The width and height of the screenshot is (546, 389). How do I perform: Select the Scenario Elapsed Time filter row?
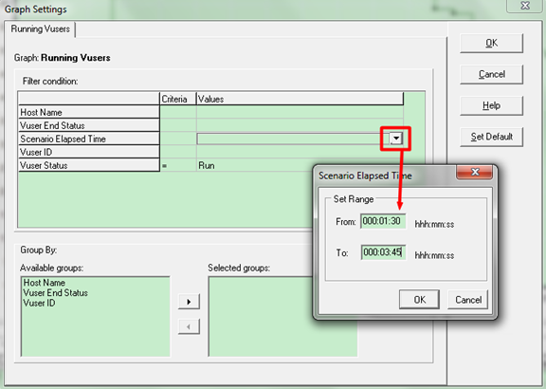tap(89, 139)
